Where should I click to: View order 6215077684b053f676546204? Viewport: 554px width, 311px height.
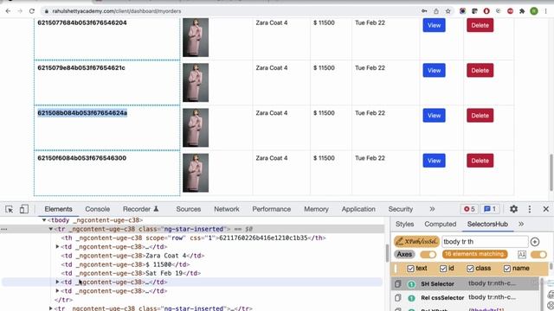click(434, 25)
